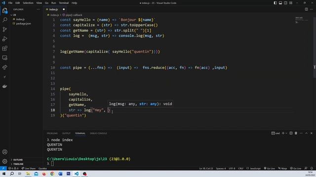The width and height of the screenshot is (316, 177).
Task: Switch to the Output panel tab
Action: pyautogui.click(x=66, y=133)
